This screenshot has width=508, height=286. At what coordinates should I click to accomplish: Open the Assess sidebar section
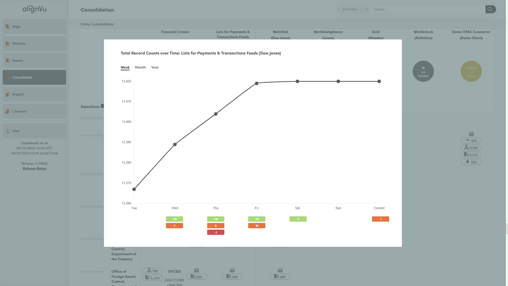point(34,60)
